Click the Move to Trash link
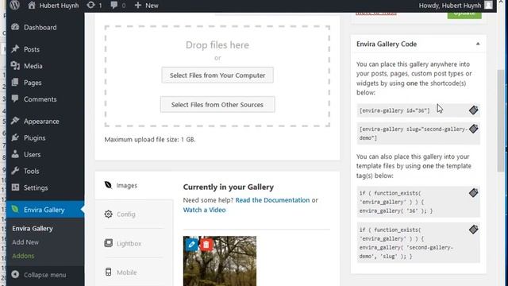 pyautogui.click(x=375, y=14)
